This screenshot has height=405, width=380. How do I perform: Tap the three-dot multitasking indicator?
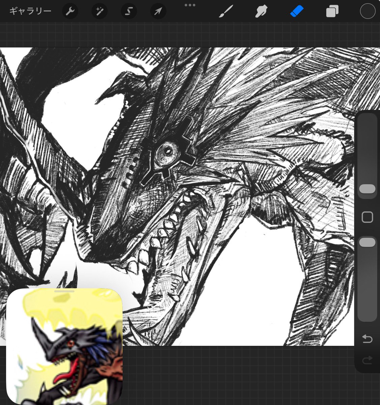pyautogui.click(x=190, y=5)
